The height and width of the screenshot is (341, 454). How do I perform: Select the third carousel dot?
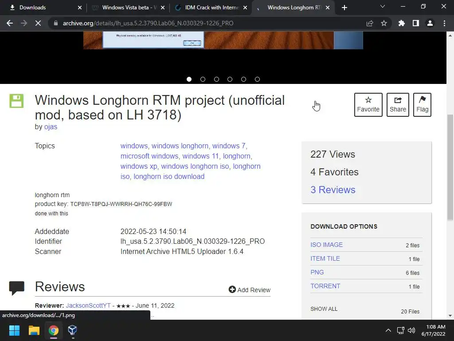[216, 79]
